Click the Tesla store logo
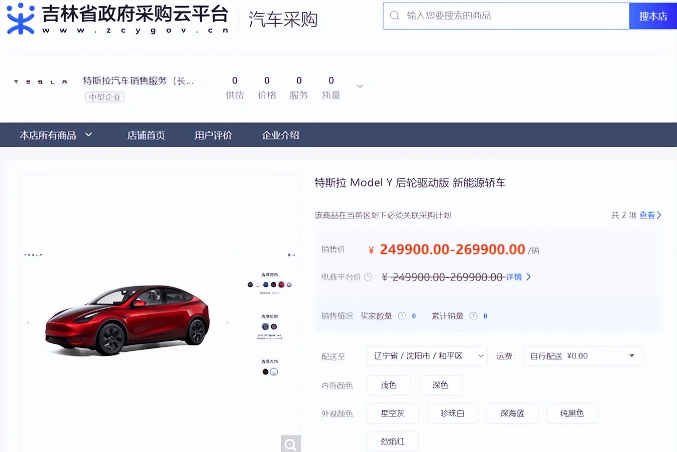This screenshot has width=677, height=452. (41, 81)
